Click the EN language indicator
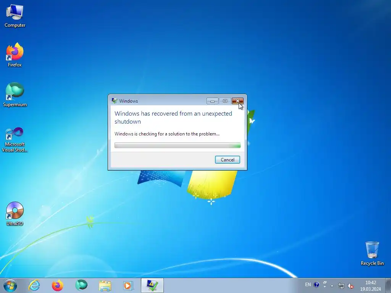 coord(308,285)
